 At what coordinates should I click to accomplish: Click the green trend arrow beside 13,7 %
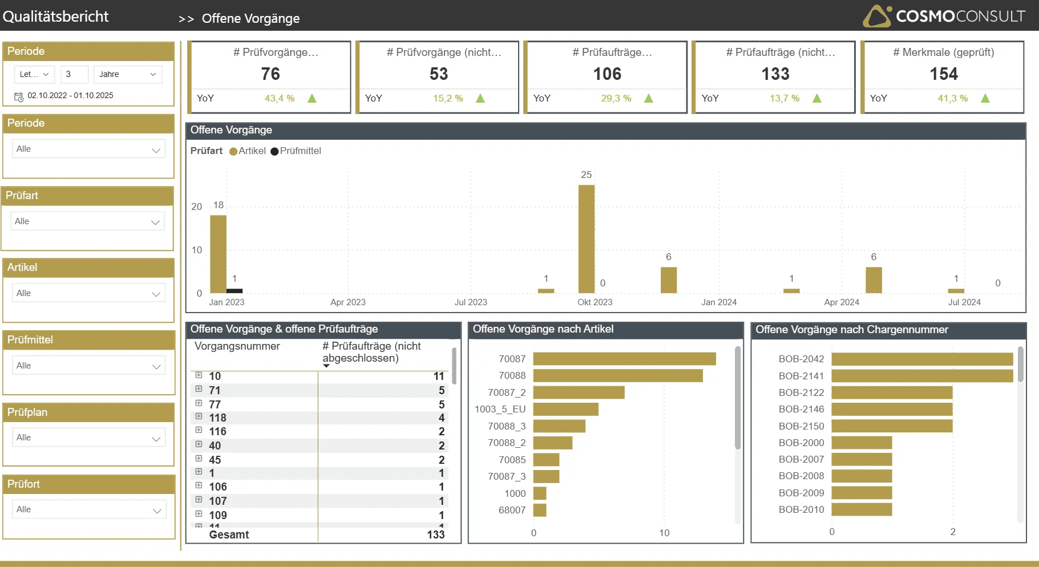[817, 98]
